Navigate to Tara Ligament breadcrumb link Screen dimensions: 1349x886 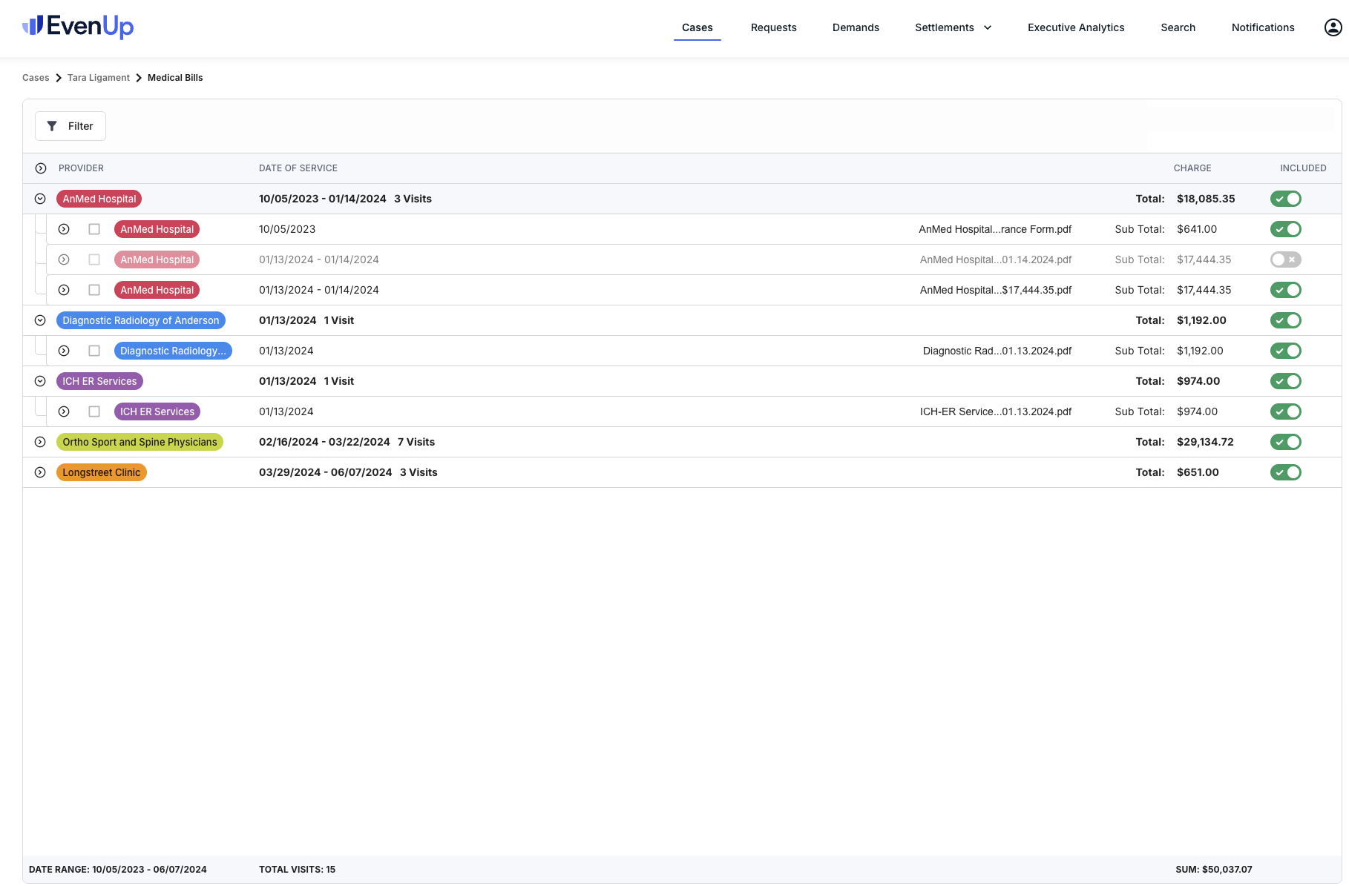(x=98, y=78)
